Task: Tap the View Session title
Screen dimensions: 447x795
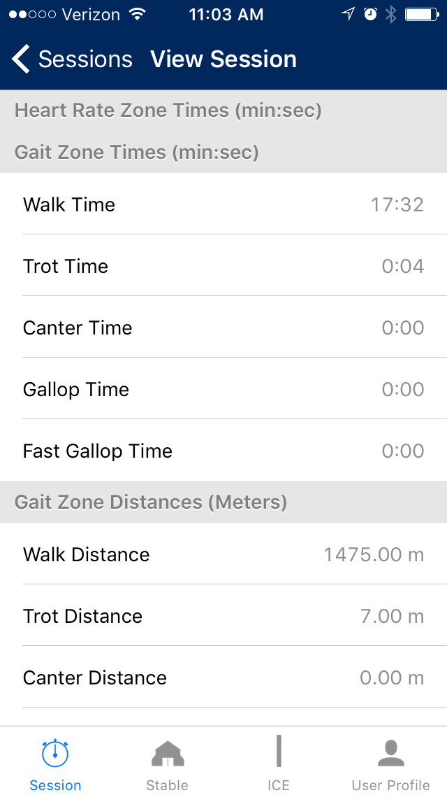Action: click(x=223, y=59)
